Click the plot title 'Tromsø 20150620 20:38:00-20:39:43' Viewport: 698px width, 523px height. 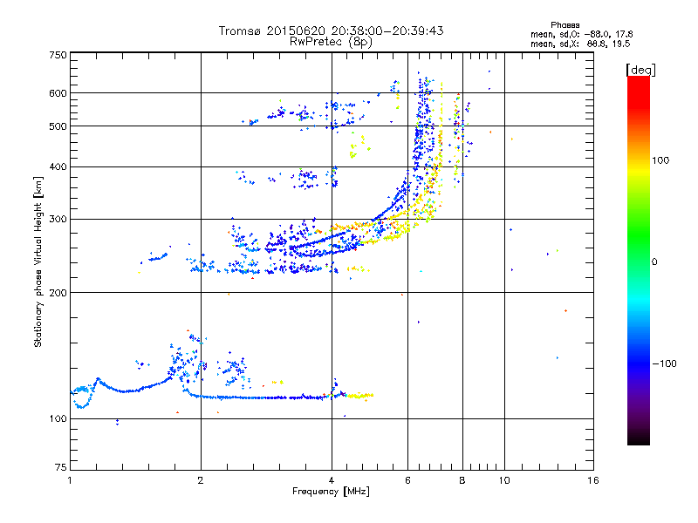coord(331,31)
